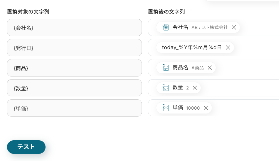Click the 会社名 tag's data source icon
Image resolution: width=279 pixels, height=161 pixels.
point(166,27)
